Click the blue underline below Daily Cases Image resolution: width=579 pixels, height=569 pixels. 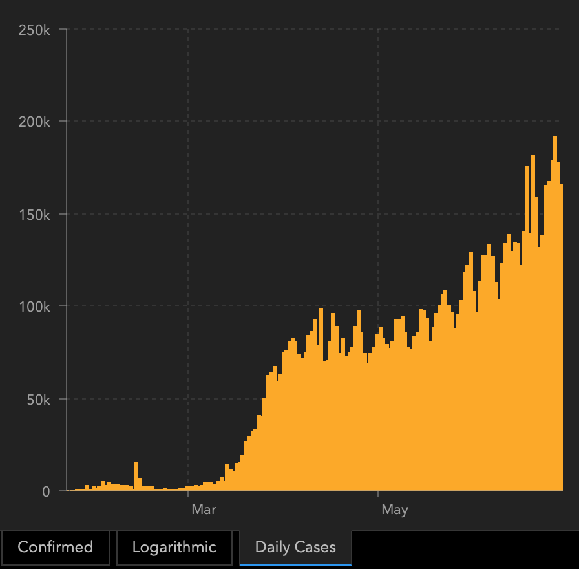295,564
